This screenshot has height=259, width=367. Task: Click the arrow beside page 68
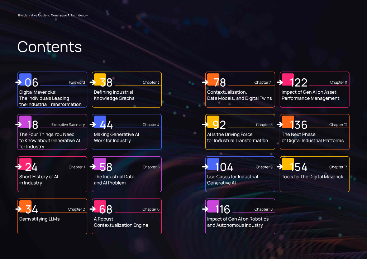point(93,209)
